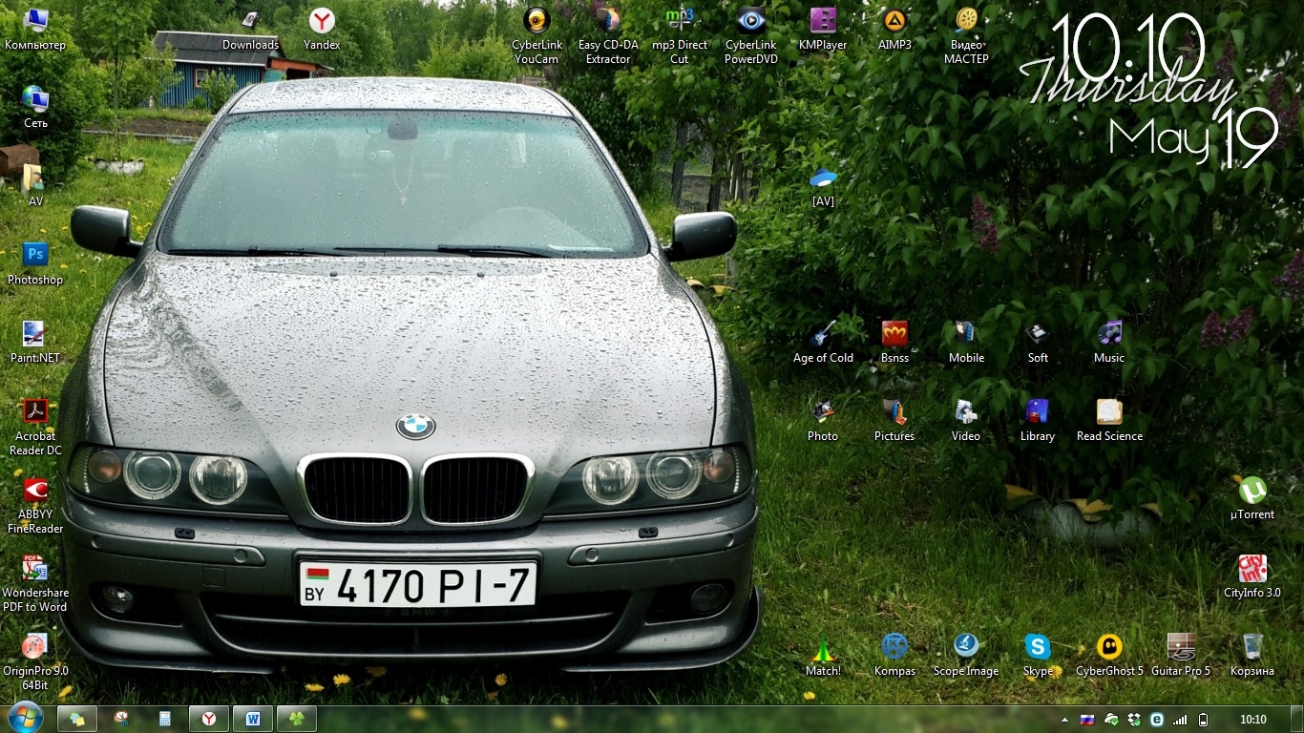Viewport: 1304px width, 733px height.
Task: Open the Photo folder
Action: pyautogui.click(x=823, y=420)
